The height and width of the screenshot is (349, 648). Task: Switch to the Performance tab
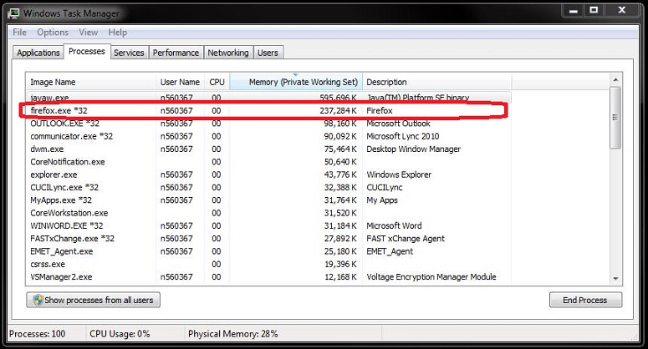176,53
